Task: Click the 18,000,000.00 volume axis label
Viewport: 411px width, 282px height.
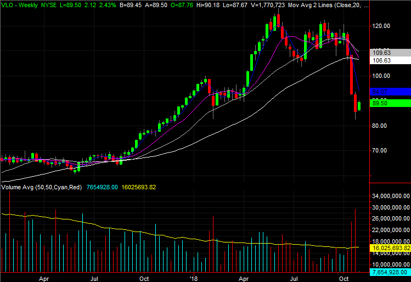Action: 391,241
